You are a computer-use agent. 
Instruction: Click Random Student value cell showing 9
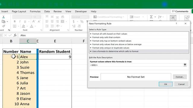[55, 57]
